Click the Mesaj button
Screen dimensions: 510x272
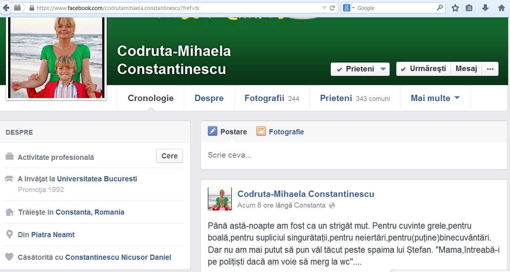click(x=466, y=69)
